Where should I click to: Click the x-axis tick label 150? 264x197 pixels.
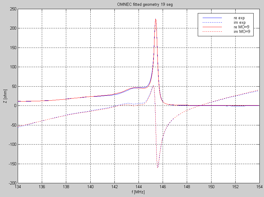pyautogui.click(x=211, y=187)
